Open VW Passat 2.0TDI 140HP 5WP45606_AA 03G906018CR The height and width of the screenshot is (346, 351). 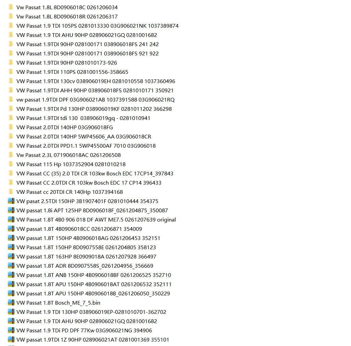pos(84,136)
